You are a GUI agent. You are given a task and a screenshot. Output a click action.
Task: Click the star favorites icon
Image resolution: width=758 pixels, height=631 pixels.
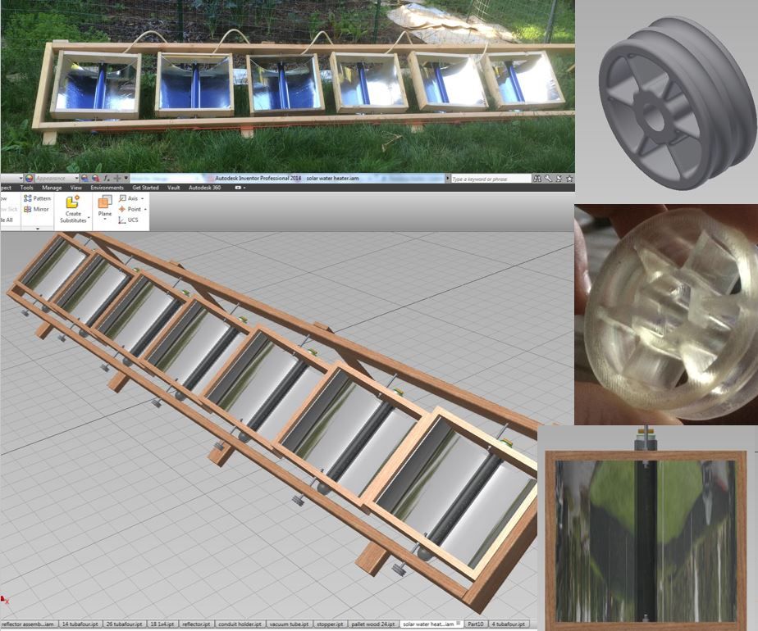pyautogui.click(x=569, y=179)
